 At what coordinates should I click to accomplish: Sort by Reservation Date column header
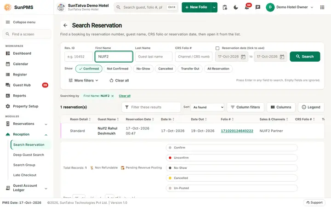tap(140, 119)
